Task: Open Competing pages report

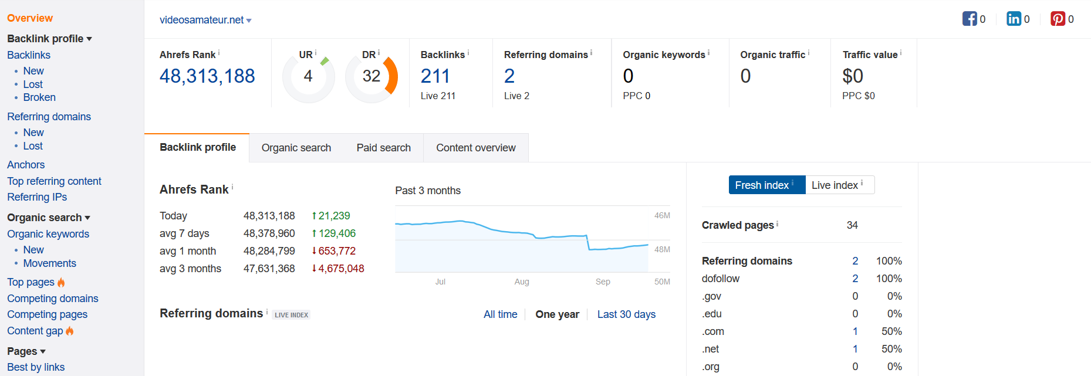Action: [x=47, y=314]
